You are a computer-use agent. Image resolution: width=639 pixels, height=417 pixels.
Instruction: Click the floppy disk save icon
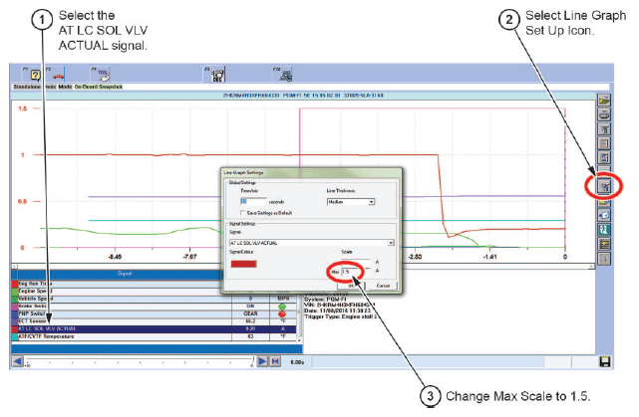pos(605,361)
